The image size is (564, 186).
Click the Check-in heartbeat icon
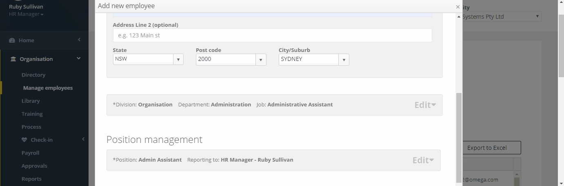(23, 140)
